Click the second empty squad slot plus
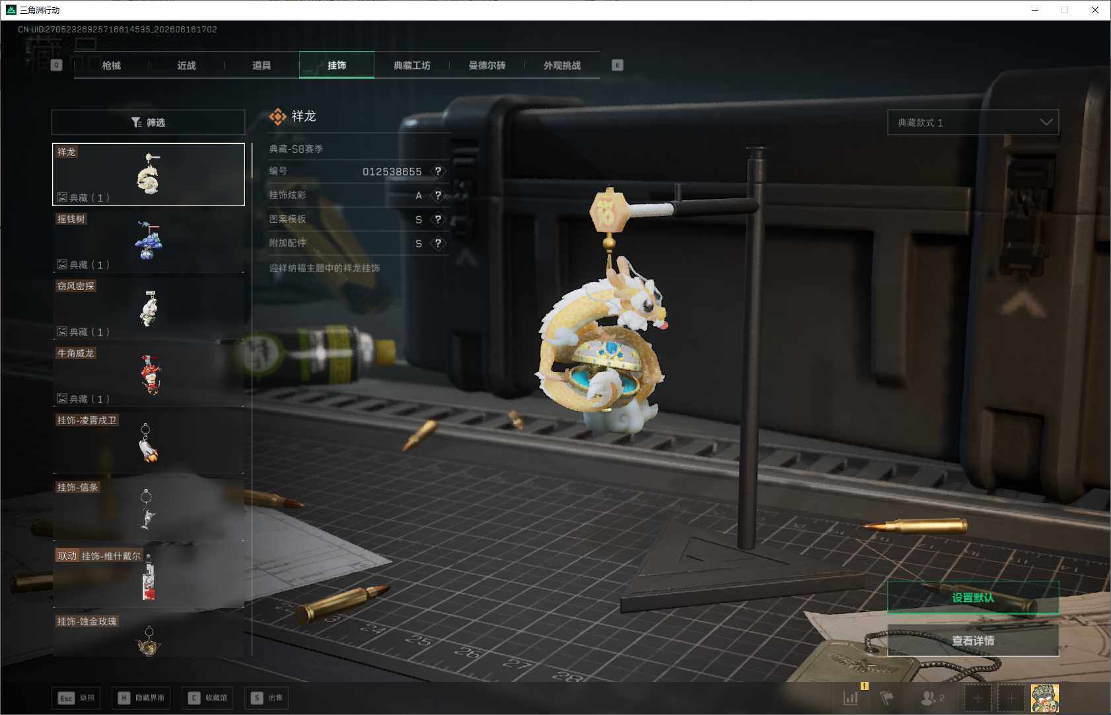The image size is (1111, 715). tap(1011, 698)
